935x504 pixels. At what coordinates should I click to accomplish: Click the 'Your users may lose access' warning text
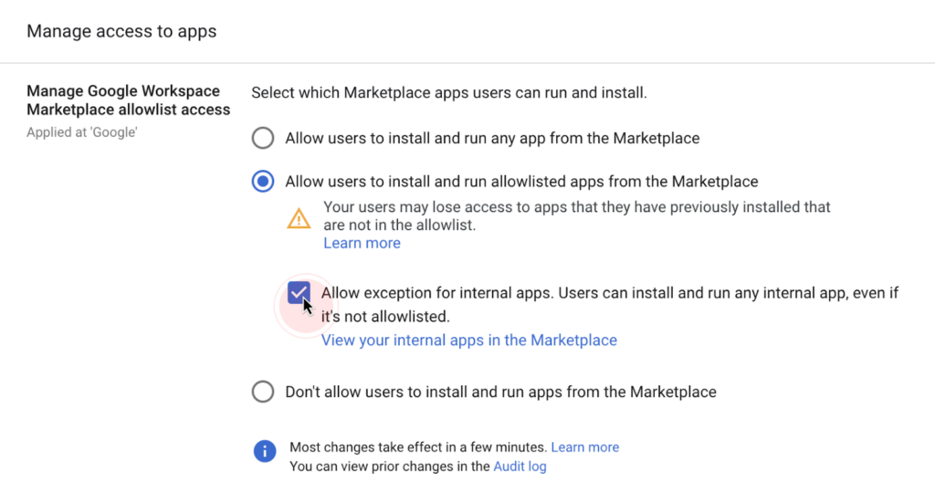pos(577,215)
